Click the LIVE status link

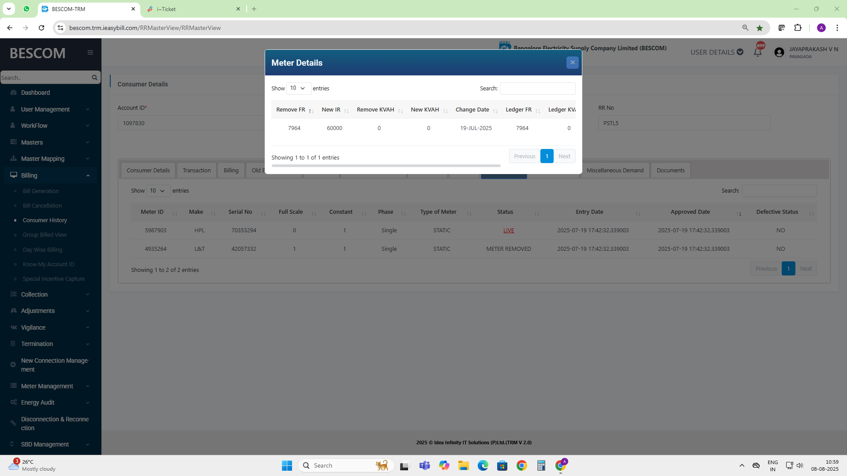508,231
